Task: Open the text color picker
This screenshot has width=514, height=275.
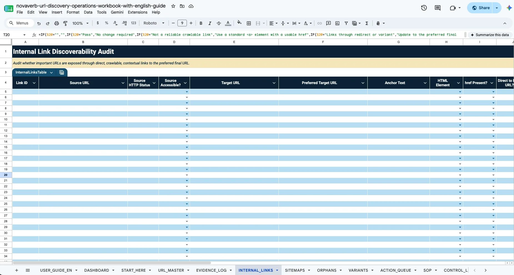Action: (x=228, y=23)
